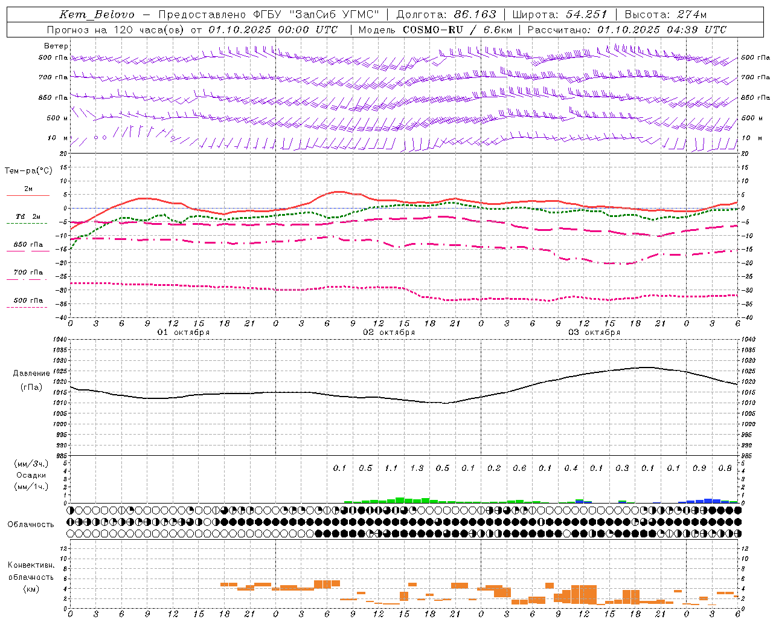Click the precipitation value 0.8
Image resolution: width=773 pixels, height=619 pixels.
click(x=725, y=468)
